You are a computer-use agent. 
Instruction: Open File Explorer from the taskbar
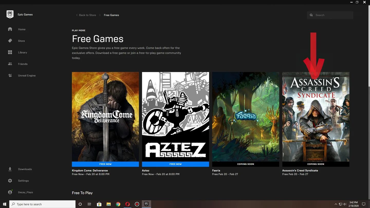click(108, 204)
